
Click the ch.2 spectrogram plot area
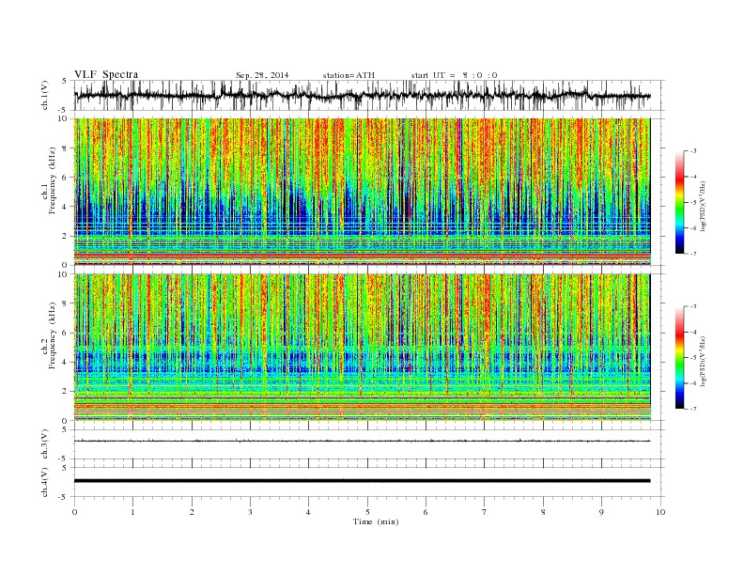tap(362, 348)
